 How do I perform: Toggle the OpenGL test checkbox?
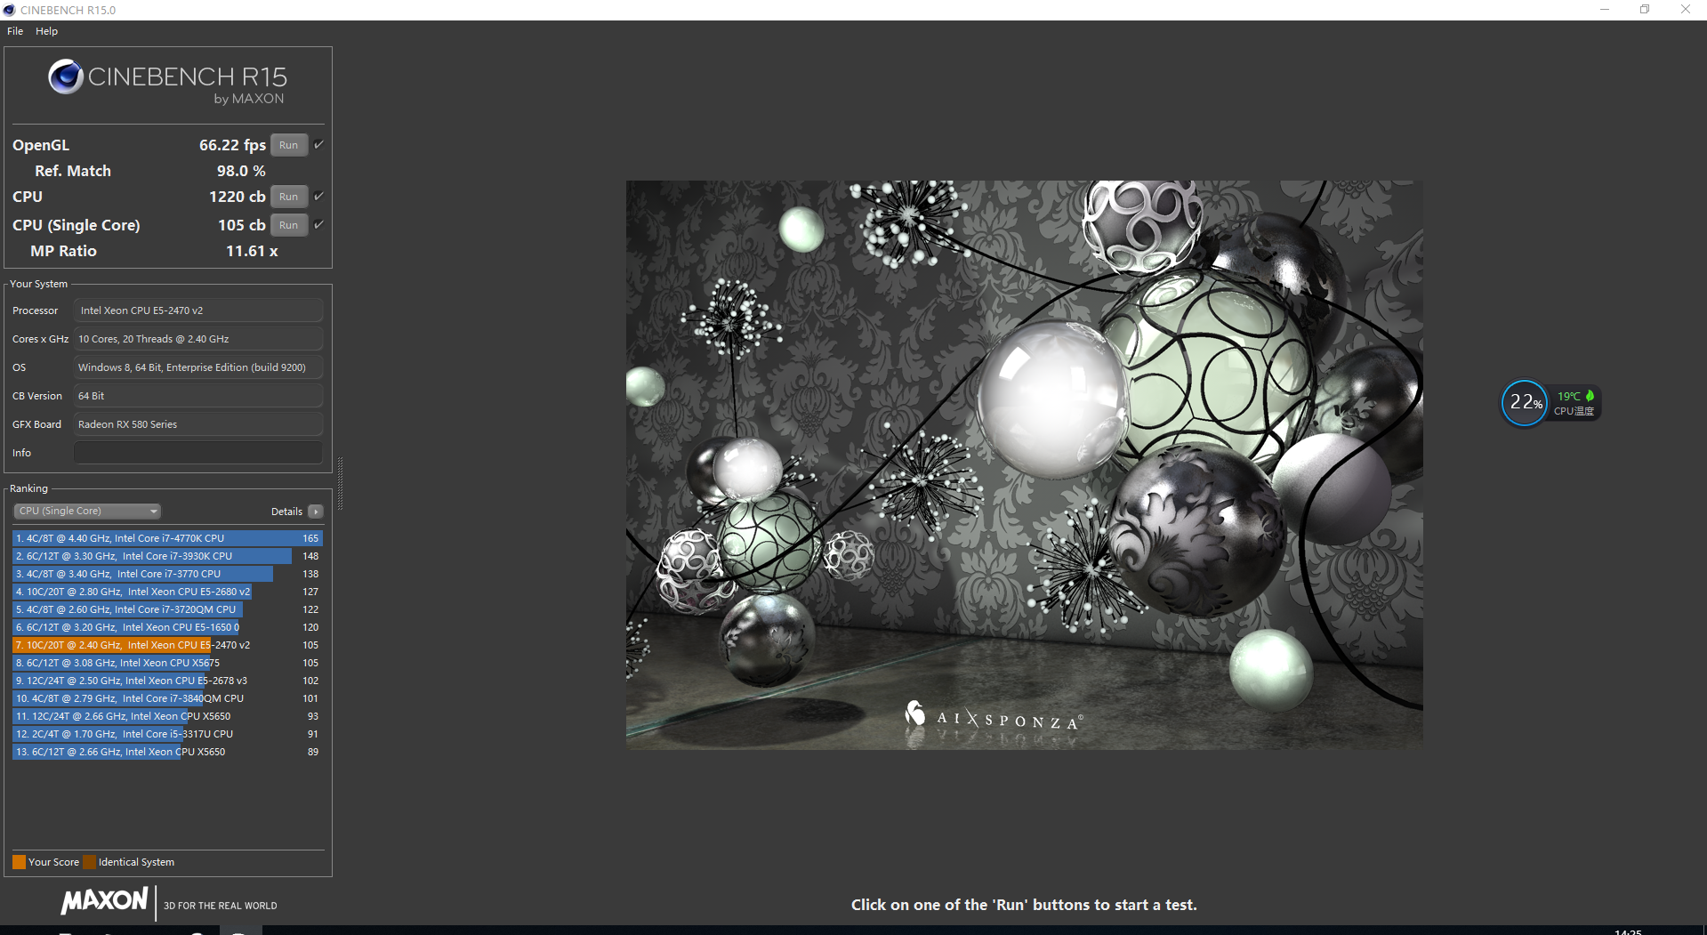318,144
